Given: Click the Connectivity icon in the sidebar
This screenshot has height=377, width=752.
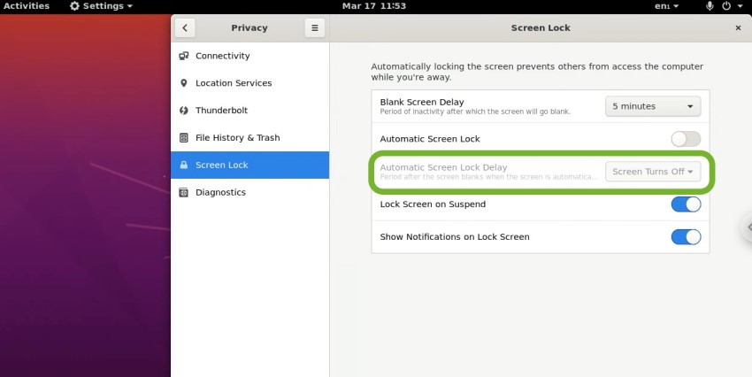Looking at the screenshot, I should tap(184, 56).
